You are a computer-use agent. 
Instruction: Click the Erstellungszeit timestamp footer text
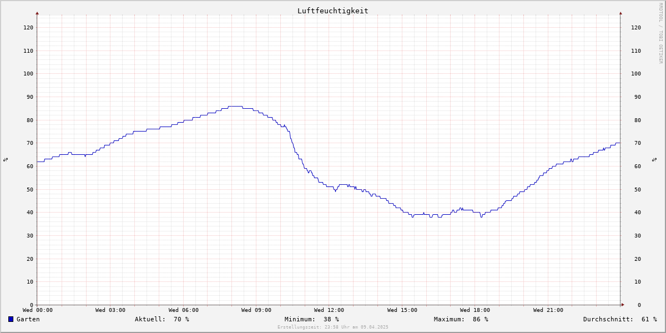(333, 327)
